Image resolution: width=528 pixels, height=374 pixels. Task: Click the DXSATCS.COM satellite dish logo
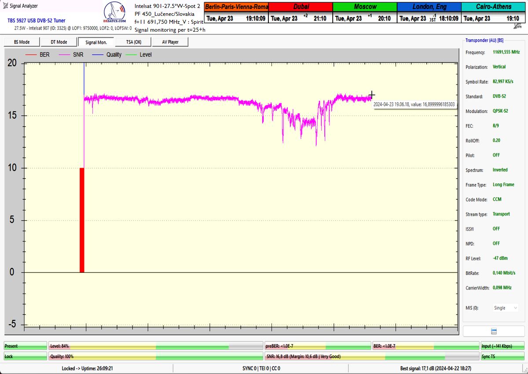click(x=114, y=14)
